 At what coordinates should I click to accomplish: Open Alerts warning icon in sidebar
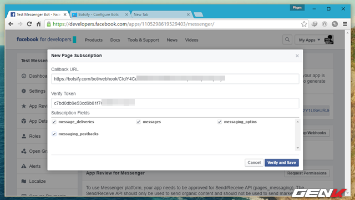pos(24,166)
